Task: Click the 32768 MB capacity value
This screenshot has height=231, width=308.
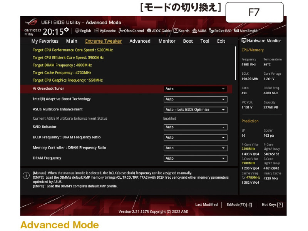Action: tap(271, 107)
